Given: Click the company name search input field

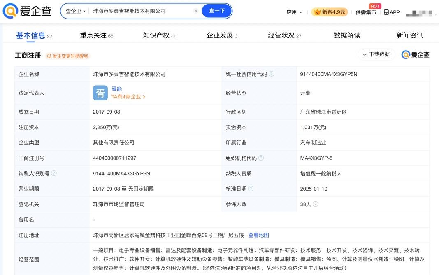Looking at the screenshot, I should click(140, 11).
